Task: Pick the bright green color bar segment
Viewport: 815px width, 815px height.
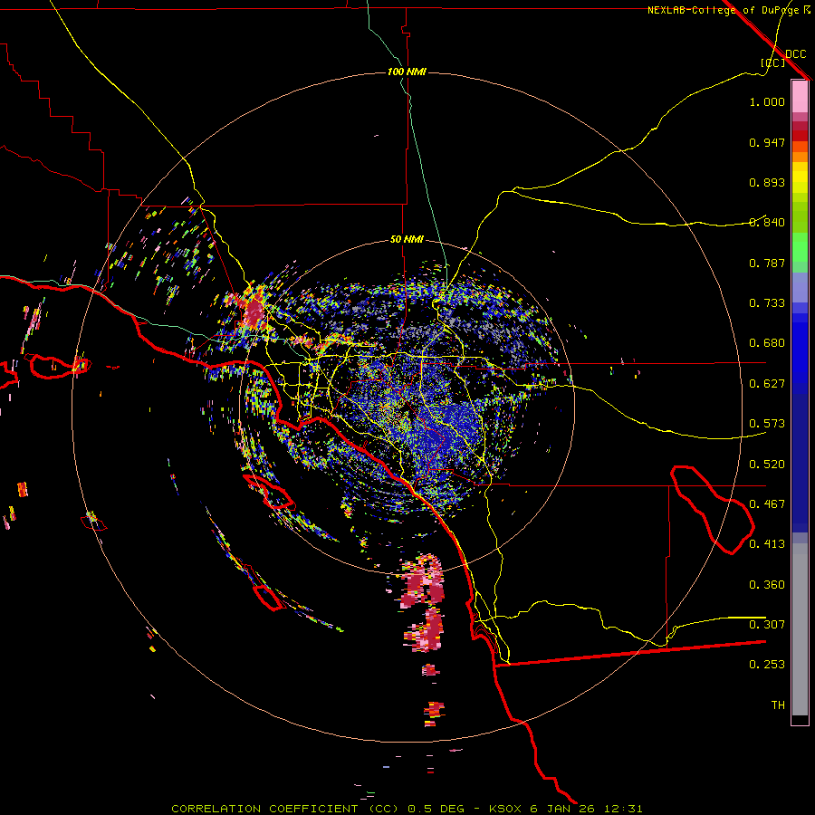Action: pos(800,247)
